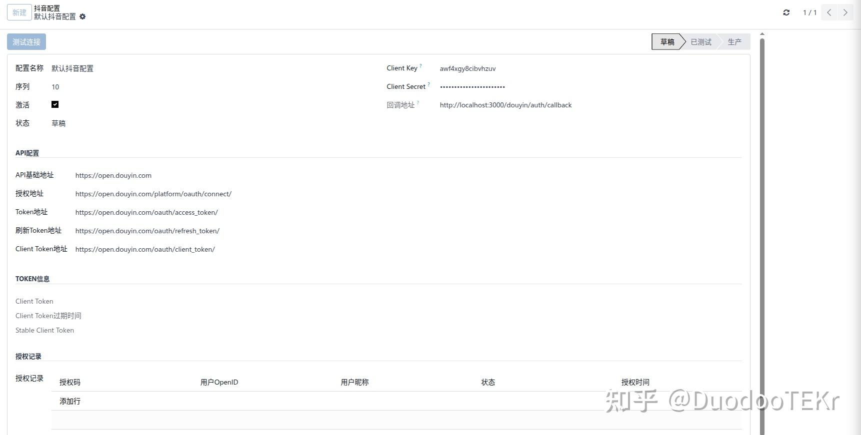Go to next record with right arrow
This screenshot has height=435, width=861.
click(845, 12)
